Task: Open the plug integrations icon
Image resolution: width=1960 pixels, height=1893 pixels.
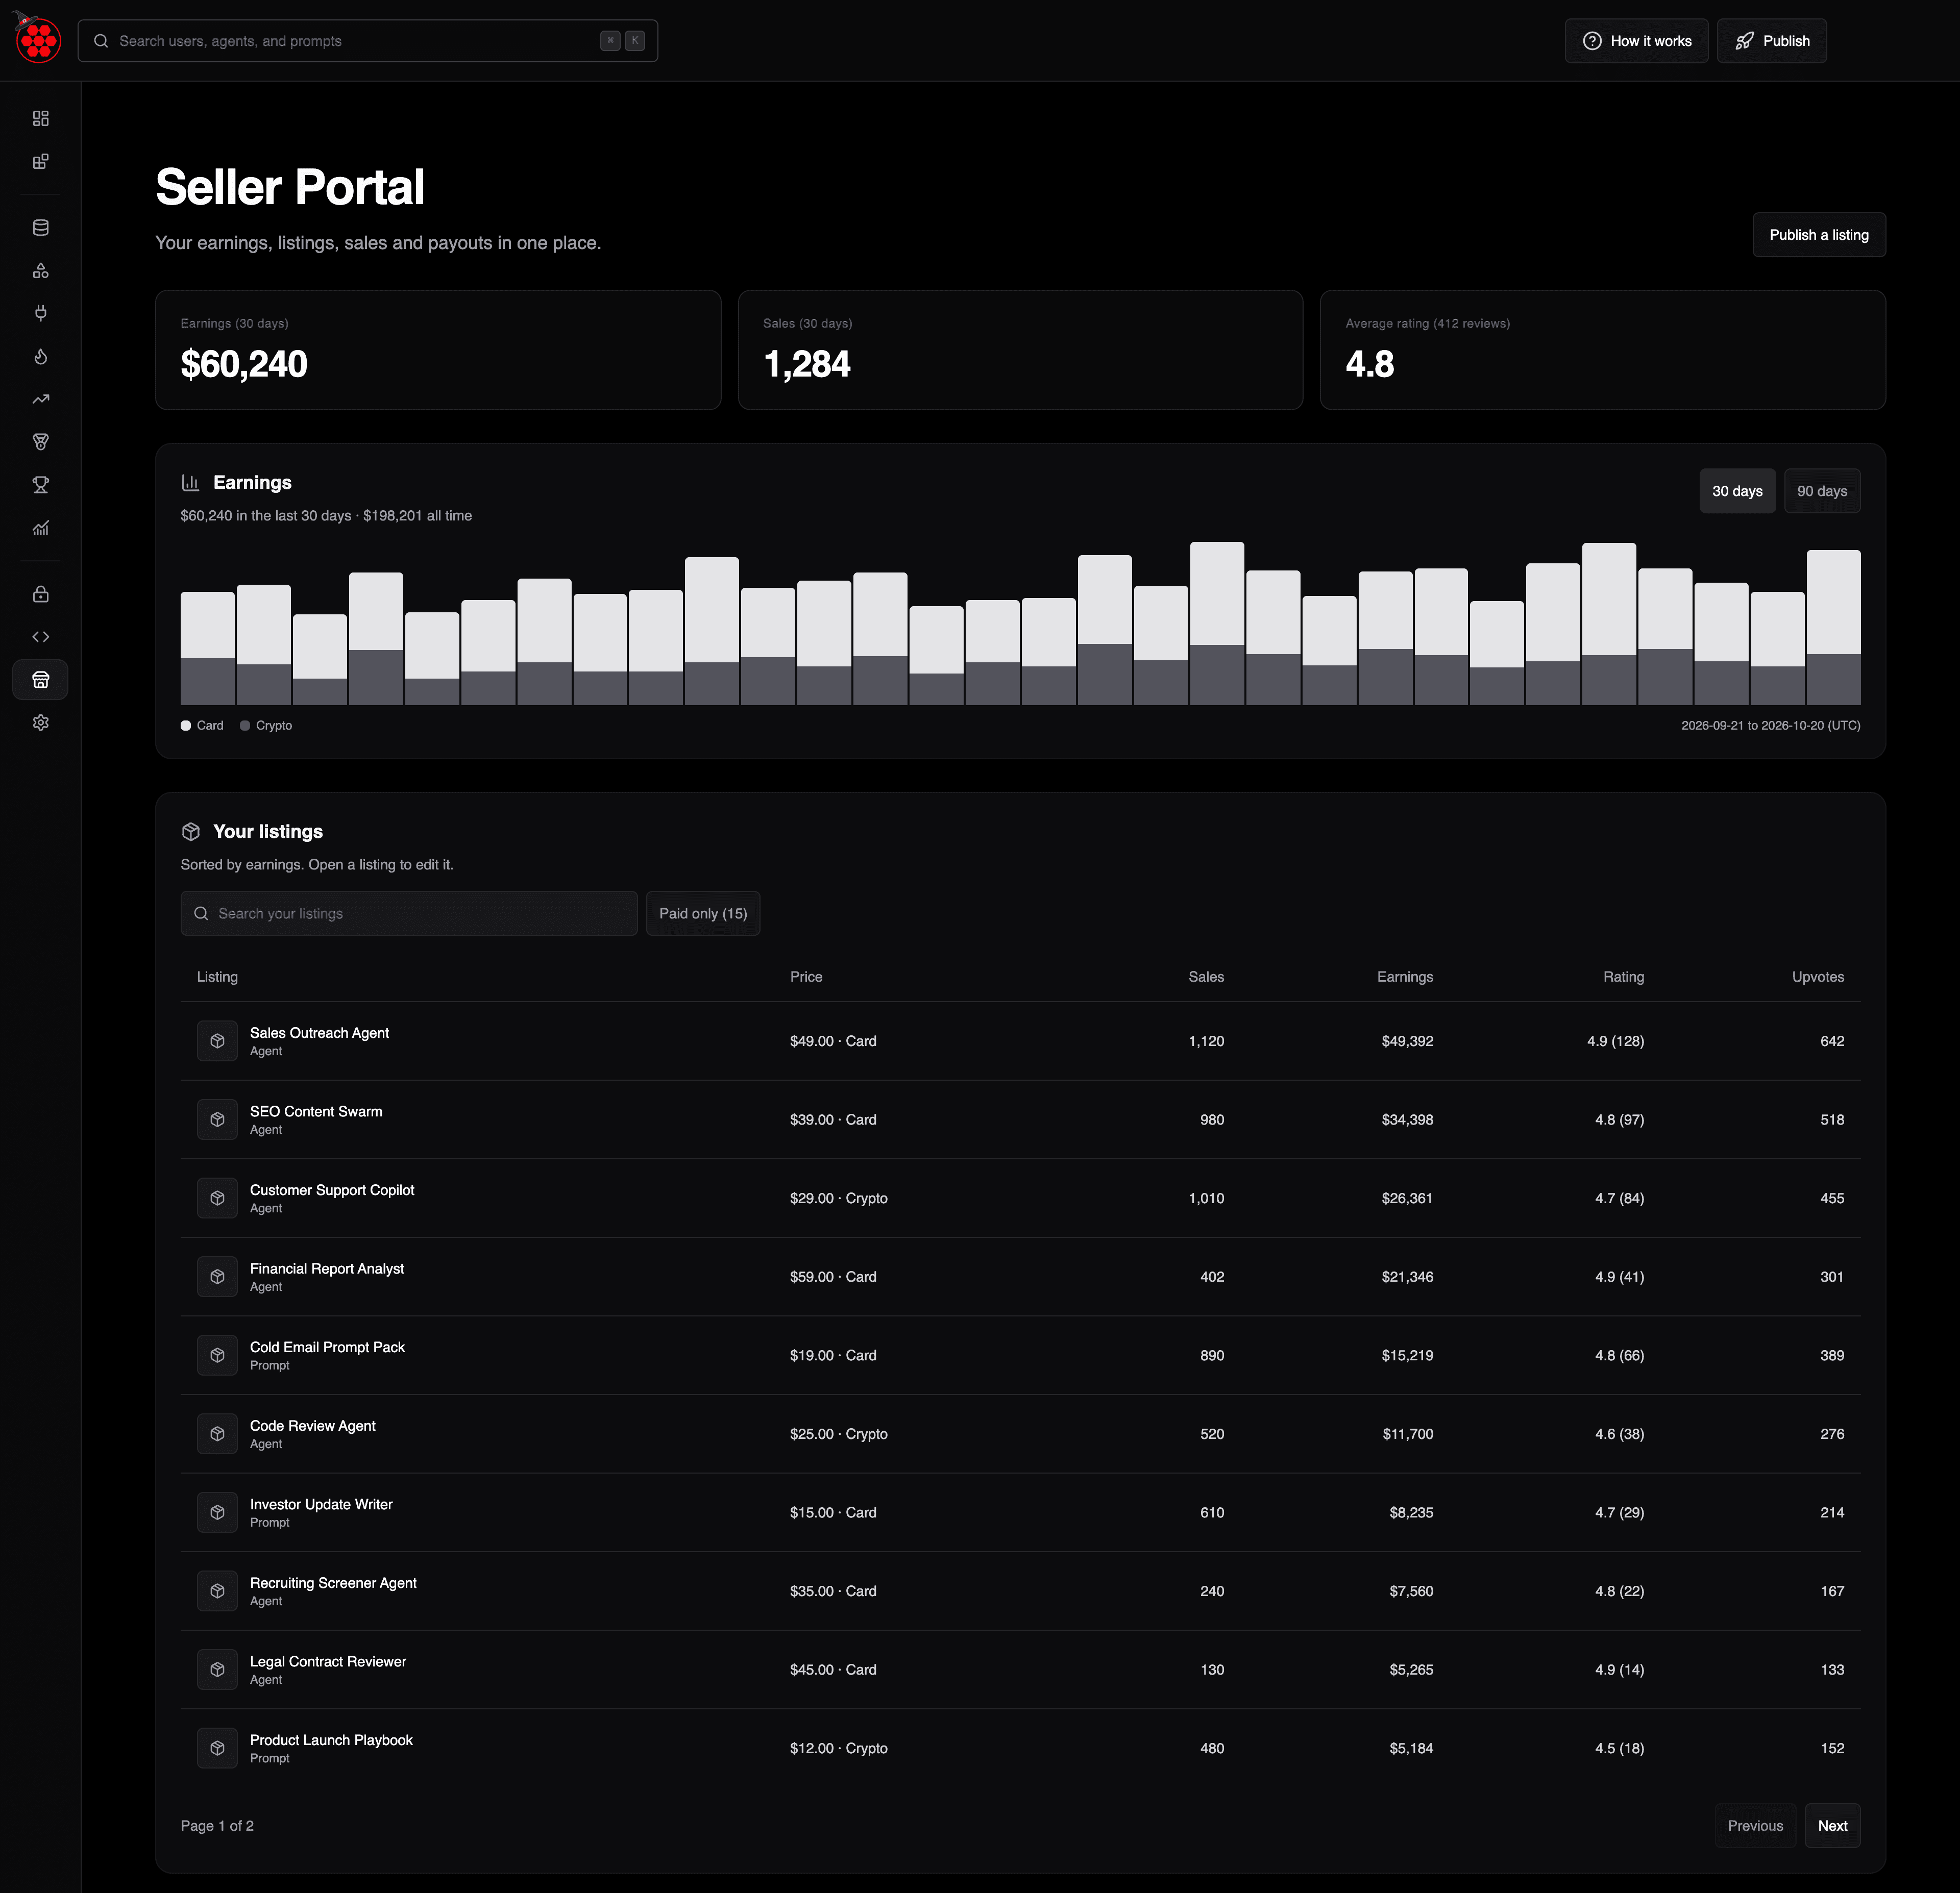Action: pos(40,313)
